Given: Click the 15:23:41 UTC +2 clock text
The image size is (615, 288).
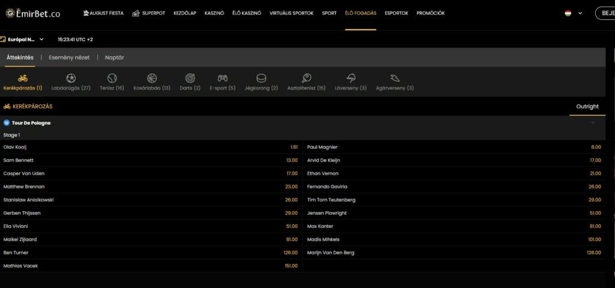Looking at the screenshot, I should click(x=75, y=40).
